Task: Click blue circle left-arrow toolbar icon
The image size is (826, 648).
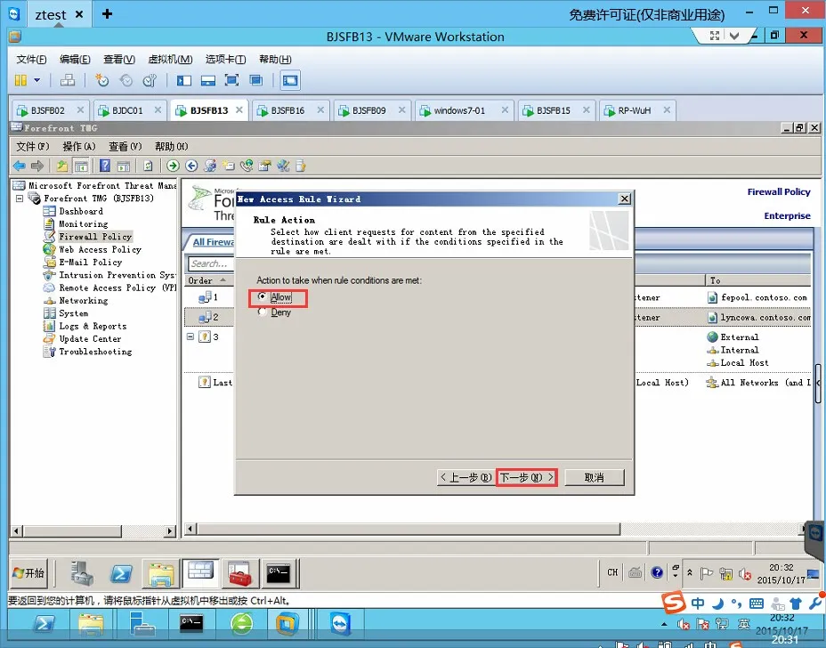Action: pyautogui.click(x=191, y=166)
